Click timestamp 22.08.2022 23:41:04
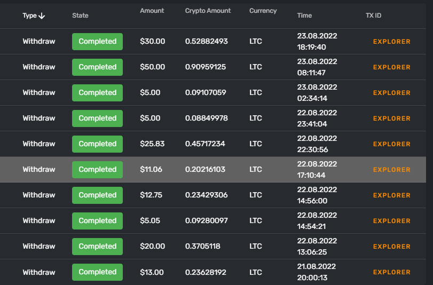 [x=317, y=118]
